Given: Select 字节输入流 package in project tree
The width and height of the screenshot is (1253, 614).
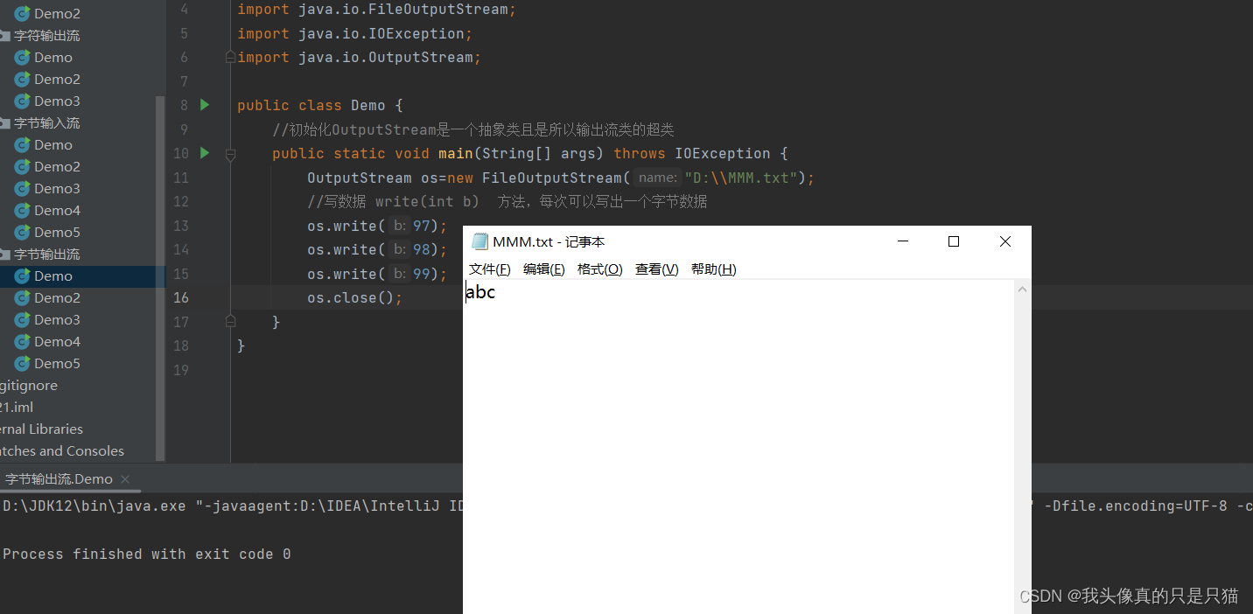Looking at the screenshot, I should pos(46,122).
